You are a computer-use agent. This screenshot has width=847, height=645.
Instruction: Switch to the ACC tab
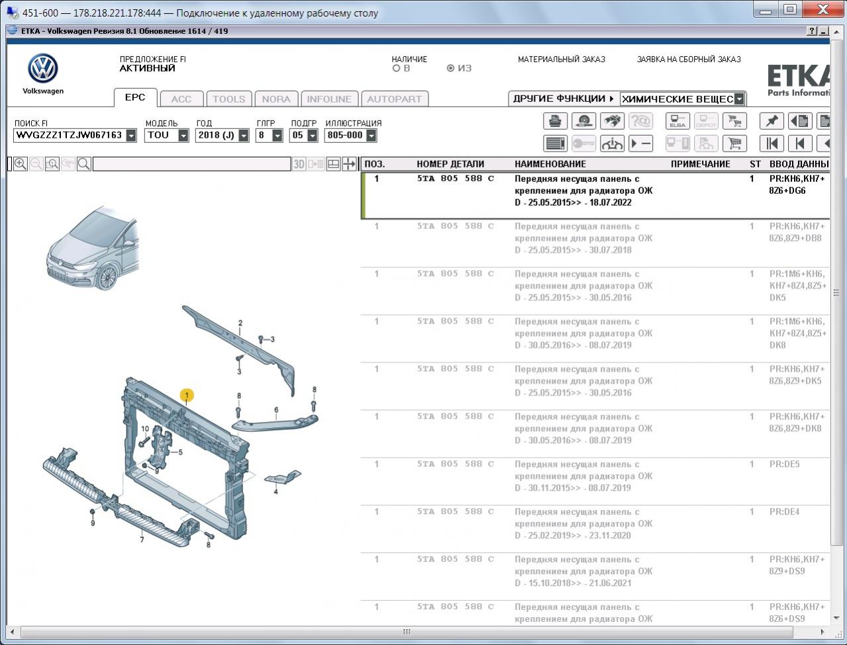[181, 99]
